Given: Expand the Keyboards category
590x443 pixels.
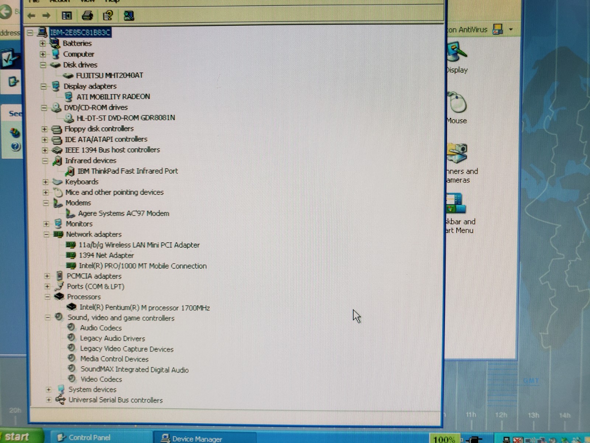Looking at the screenshot, I should [x=45, y=182].
